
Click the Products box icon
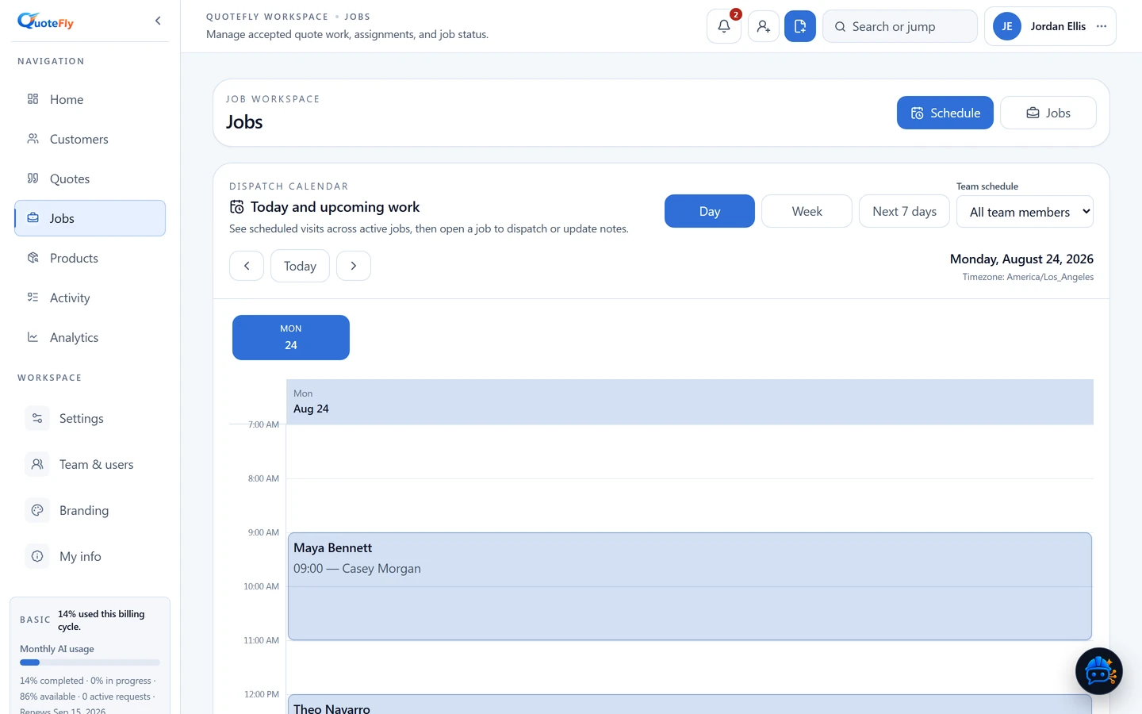pos(33,258)
